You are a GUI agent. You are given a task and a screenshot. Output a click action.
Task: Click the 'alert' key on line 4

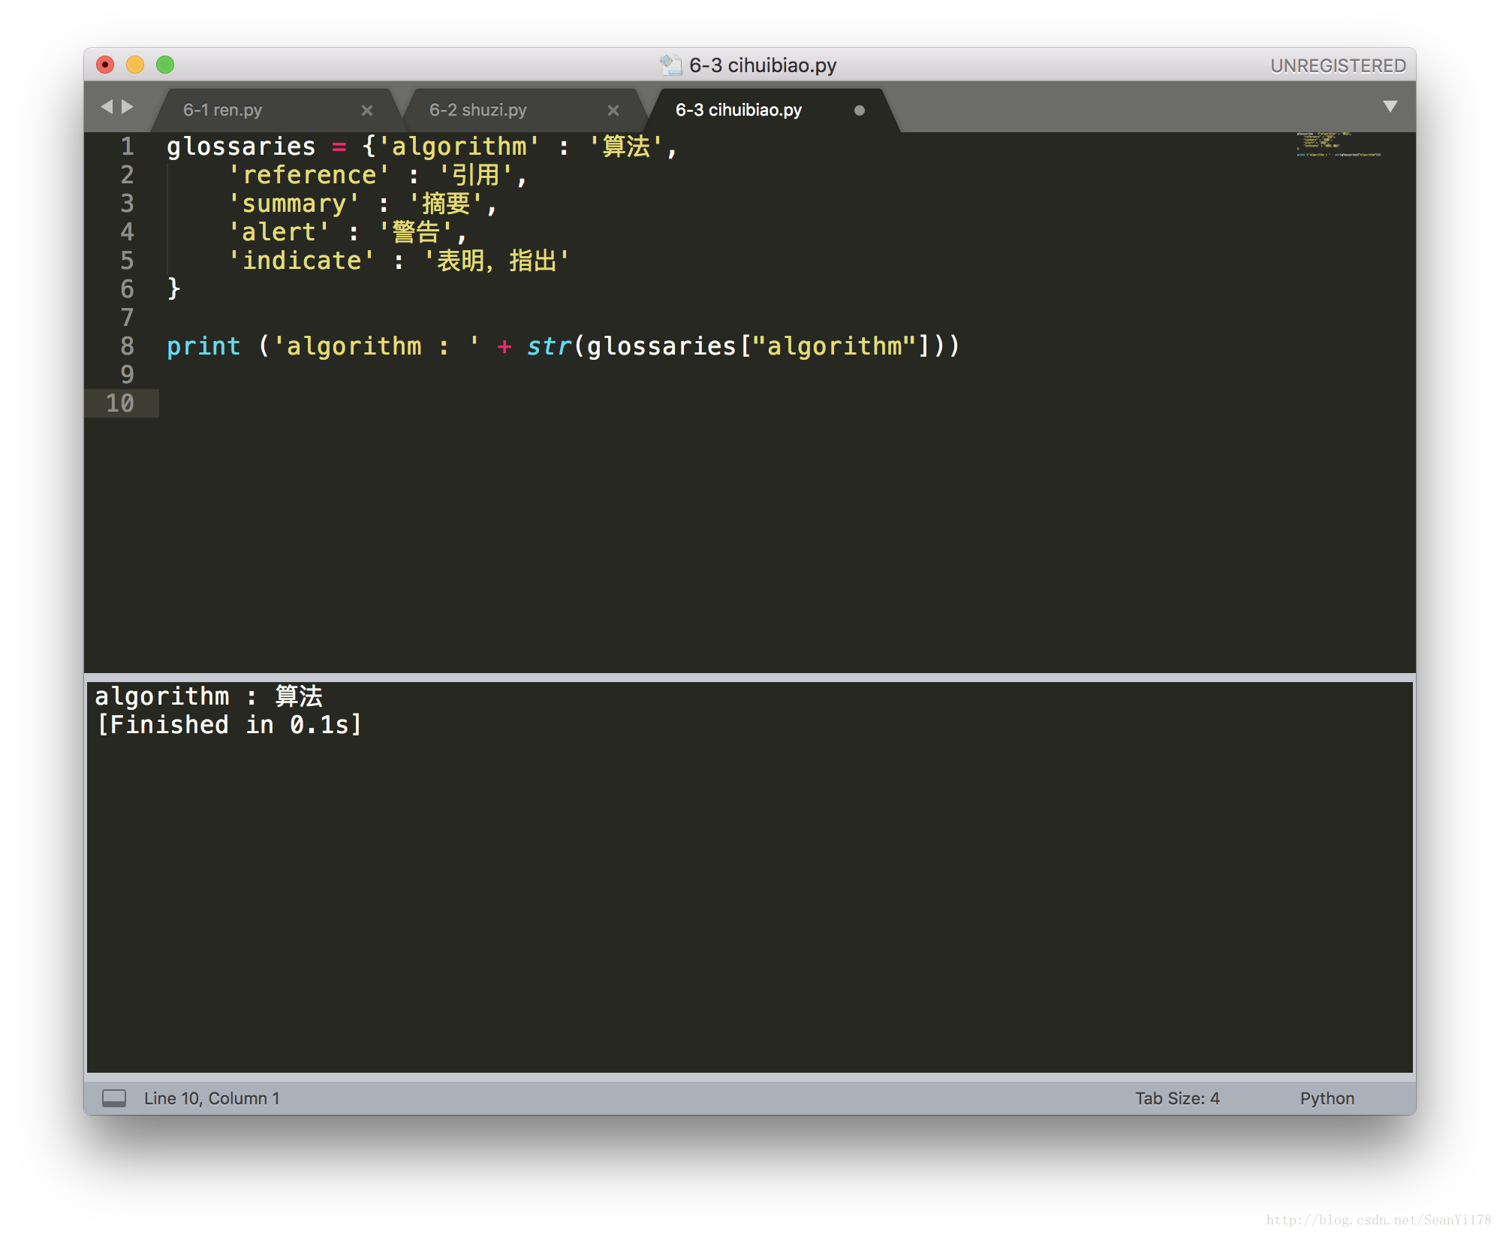pos(279,232)
